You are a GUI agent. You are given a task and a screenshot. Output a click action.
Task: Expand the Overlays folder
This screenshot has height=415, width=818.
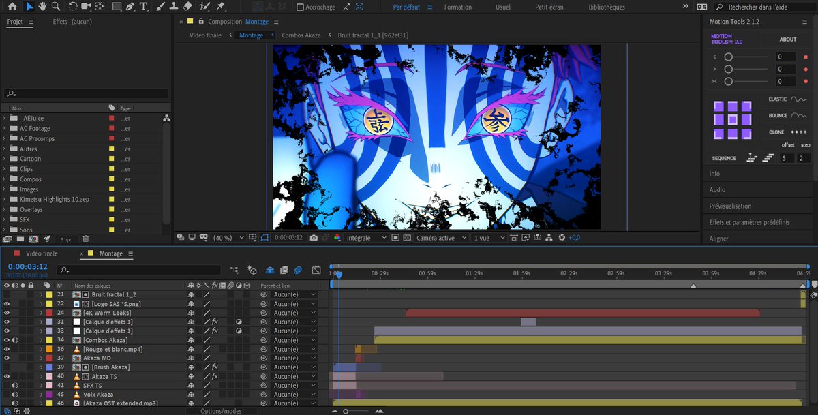pyautogui.click(x=5, y=209)
